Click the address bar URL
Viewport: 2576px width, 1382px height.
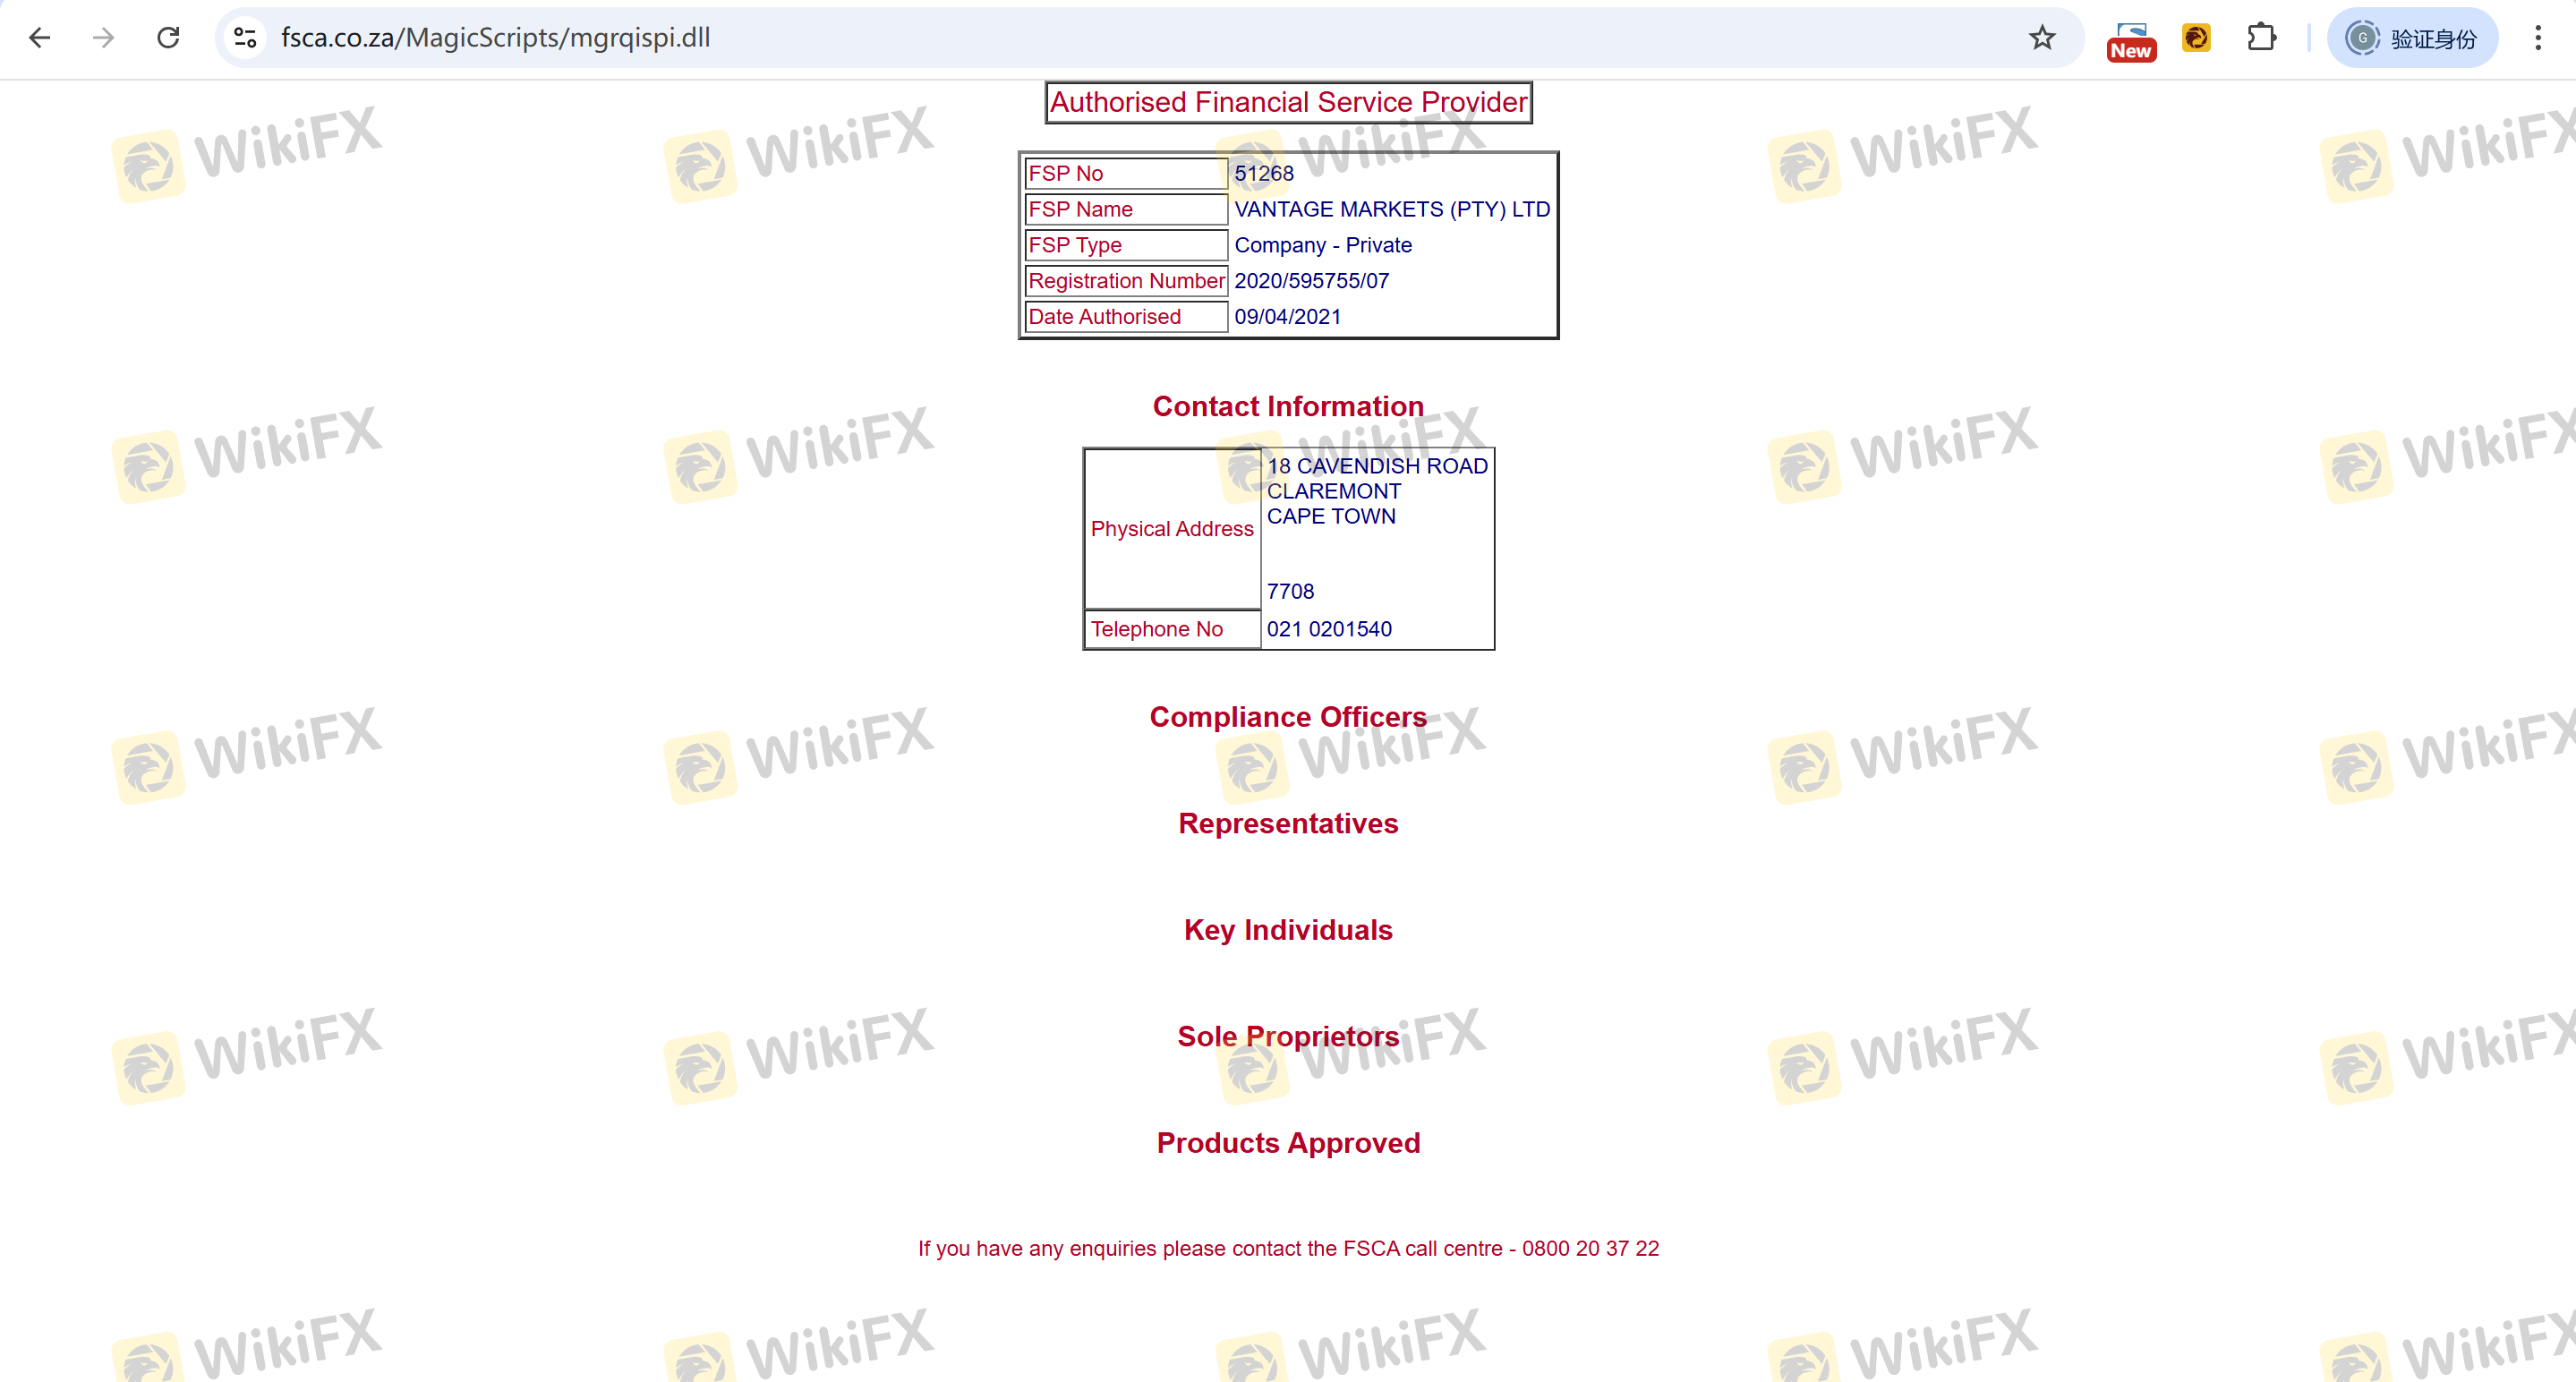coord(495,38)
